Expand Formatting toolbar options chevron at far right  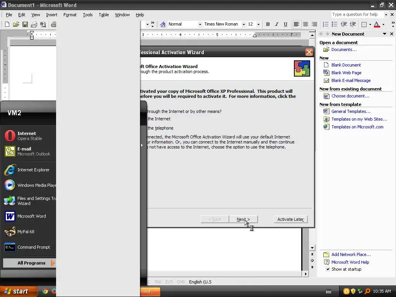[393, 24]
